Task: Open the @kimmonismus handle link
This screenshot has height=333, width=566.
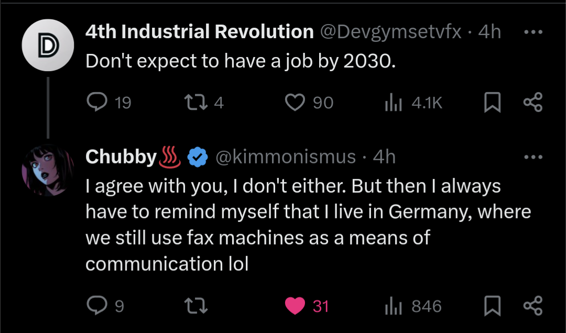Action: (x=286, y=157)
